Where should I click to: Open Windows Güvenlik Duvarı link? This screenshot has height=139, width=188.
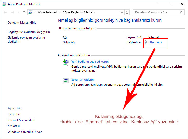click(x=25, y=132)
